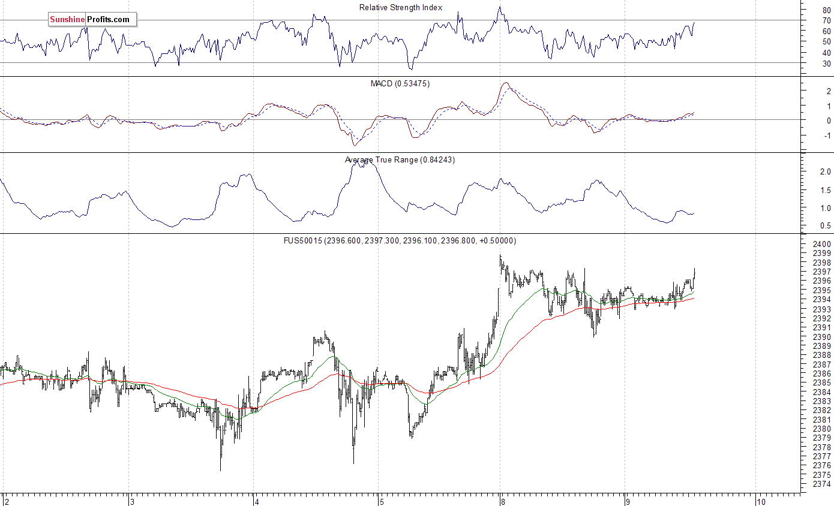This screenshot has width=834, height=506.
Task: Select the Average True Range (0.84243) title
Action: 400,160
